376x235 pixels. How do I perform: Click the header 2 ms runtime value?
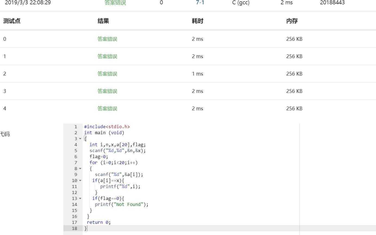pos(287,3)
